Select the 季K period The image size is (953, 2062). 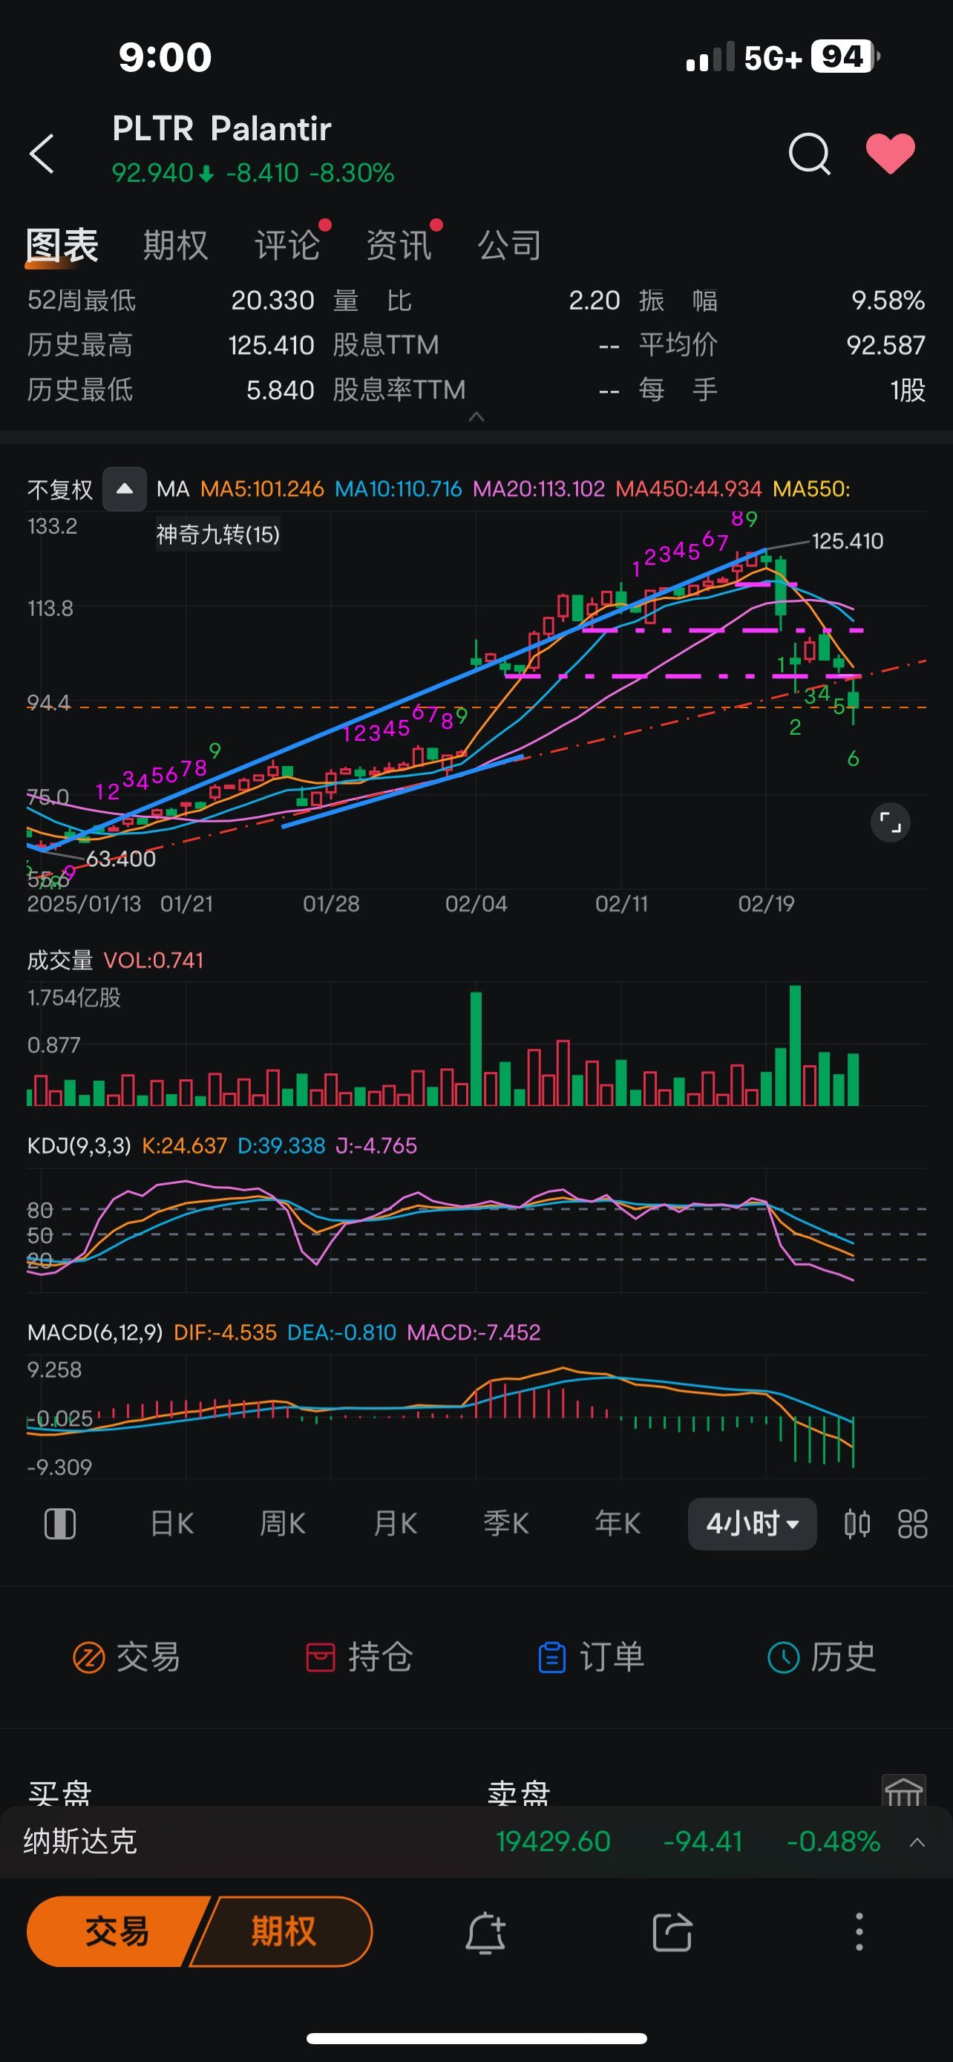click(x=505, y=1523)
